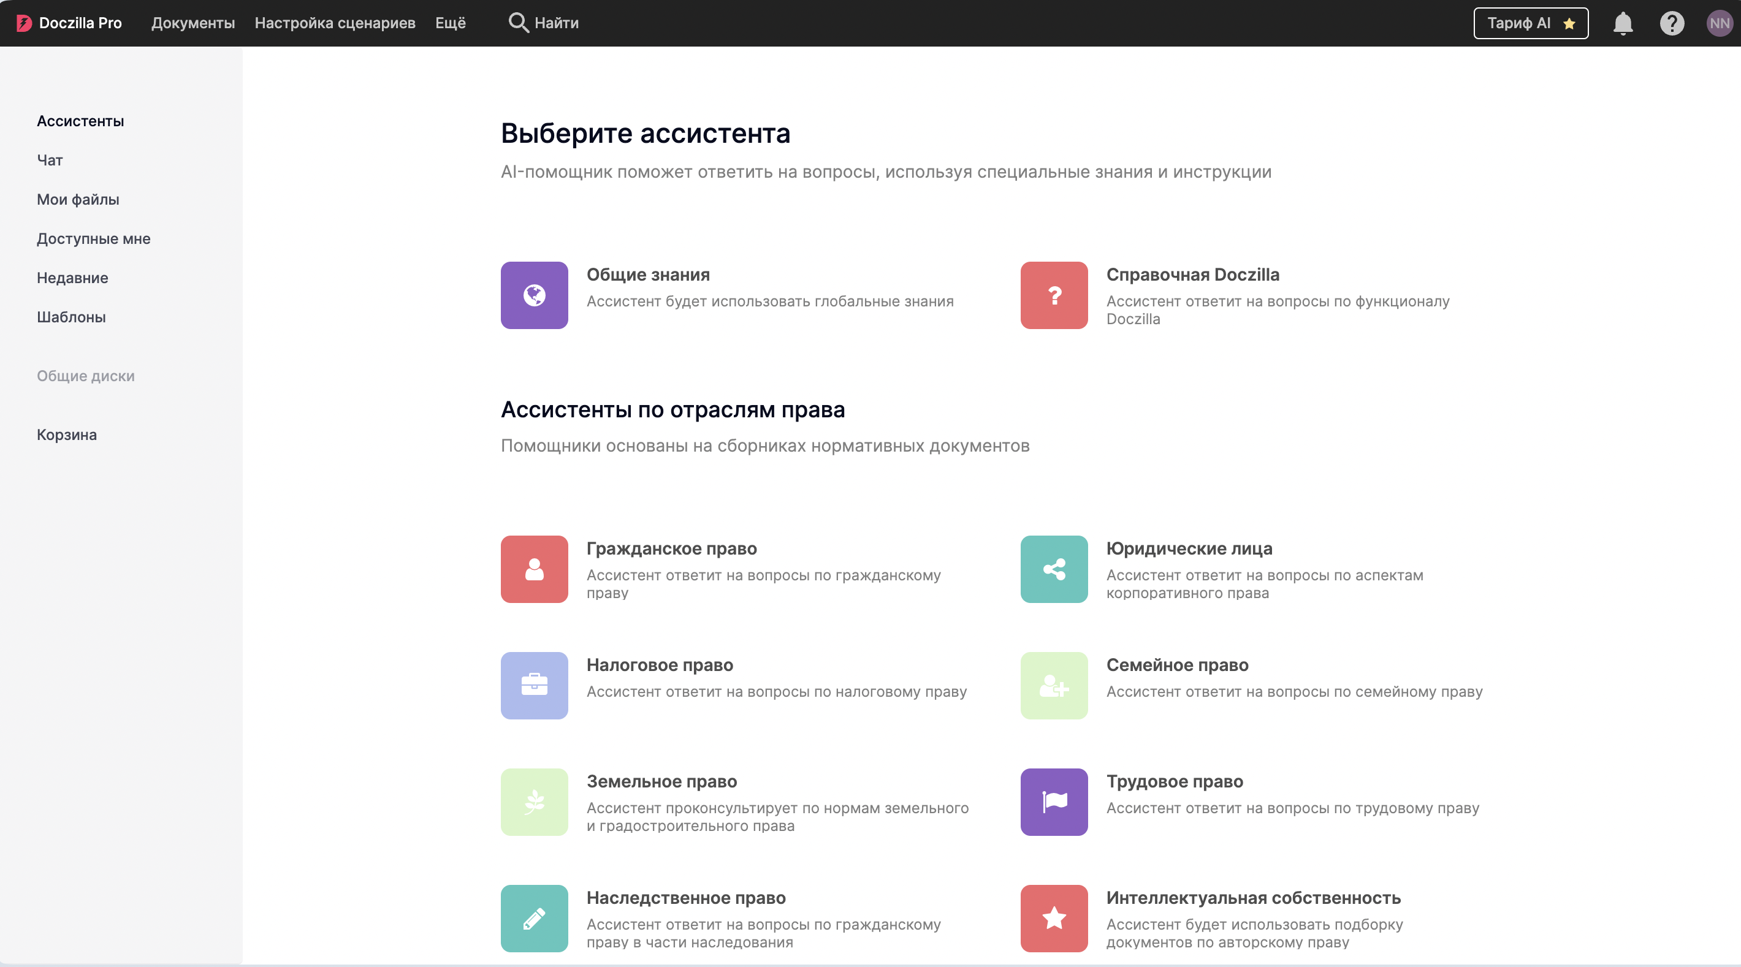
Task: Go to Ассистенты in sidebar
Action: click(80, 121)
